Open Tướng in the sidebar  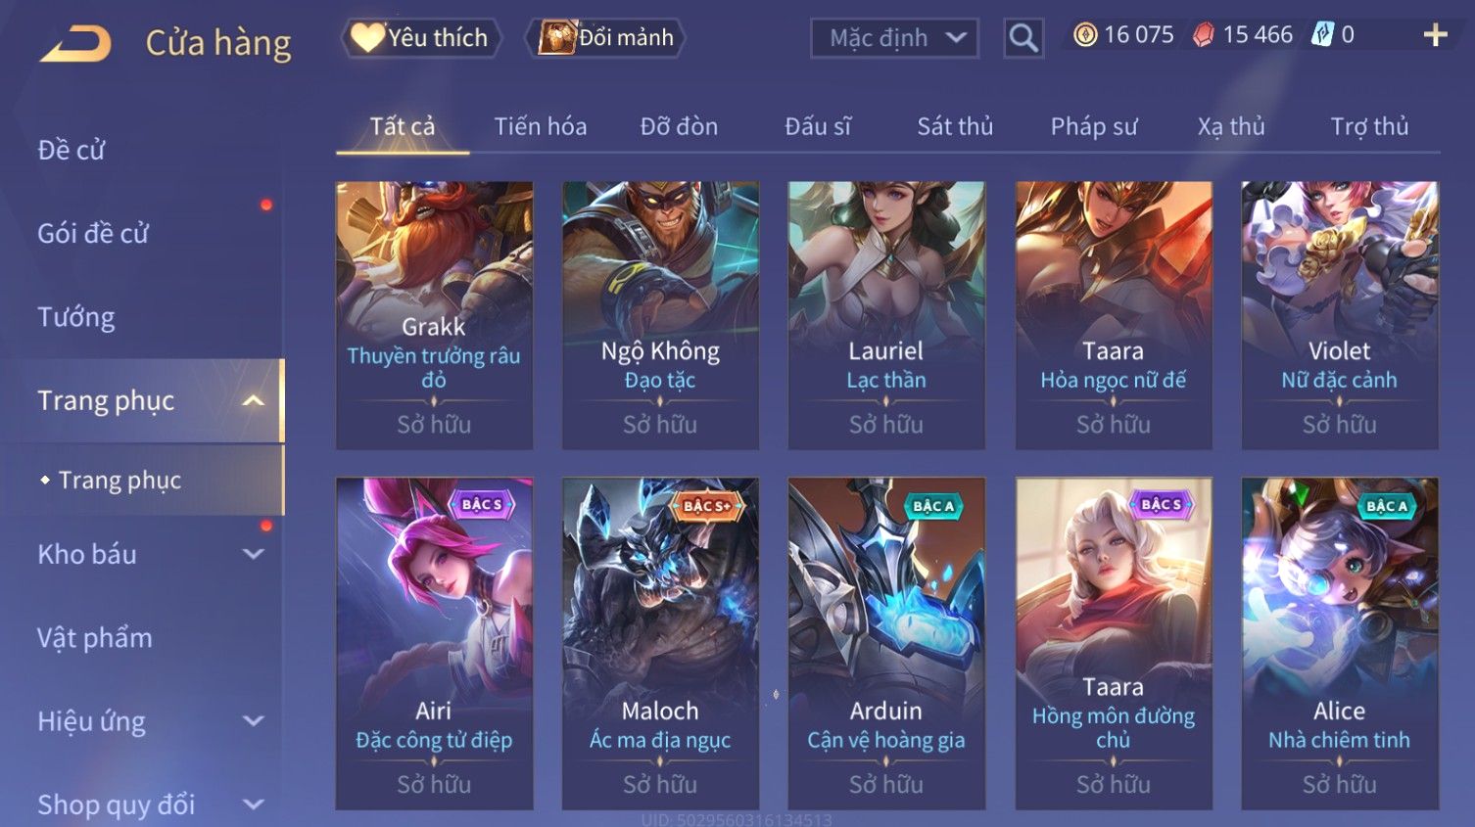(x=76, y=317)
